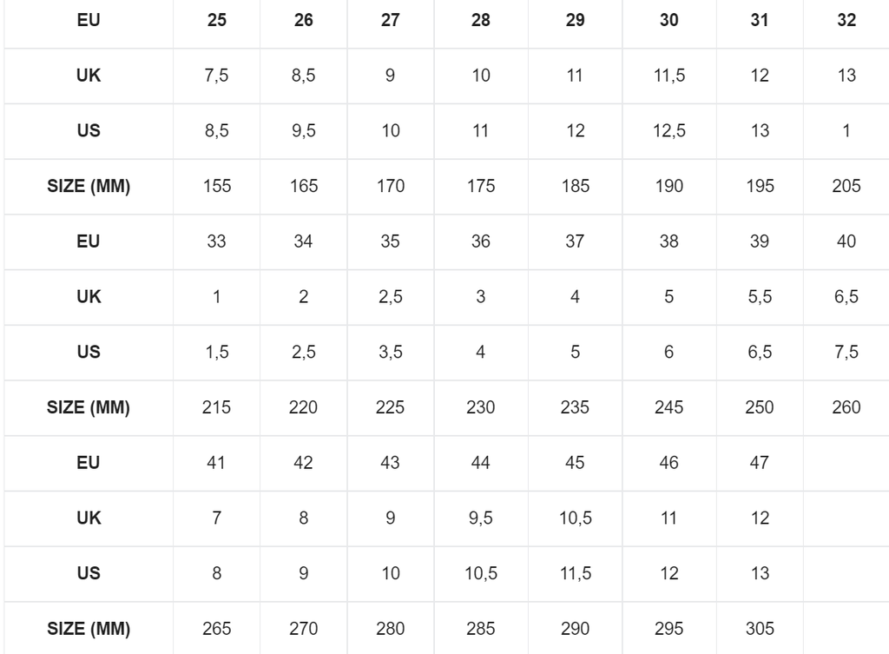
Task: Select the US 10,5 size cell
Action: point(481,572)
